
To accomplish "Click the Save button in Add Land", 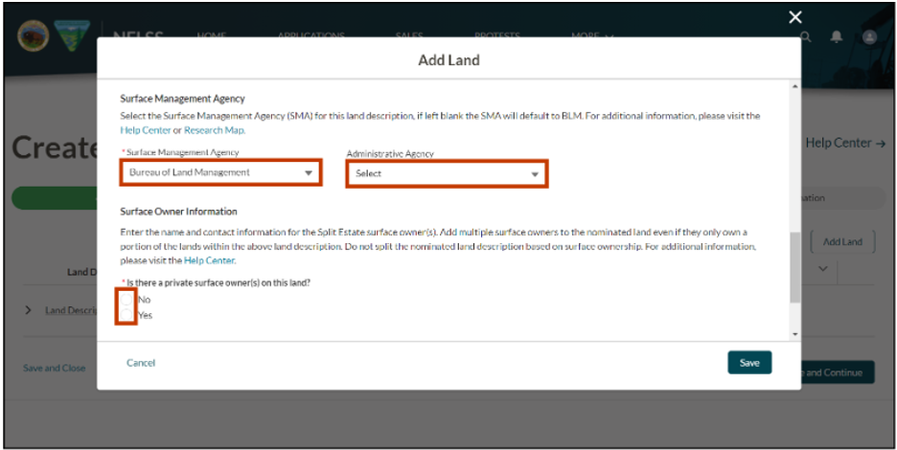I will pyautogui.click(x=749, y=363).
